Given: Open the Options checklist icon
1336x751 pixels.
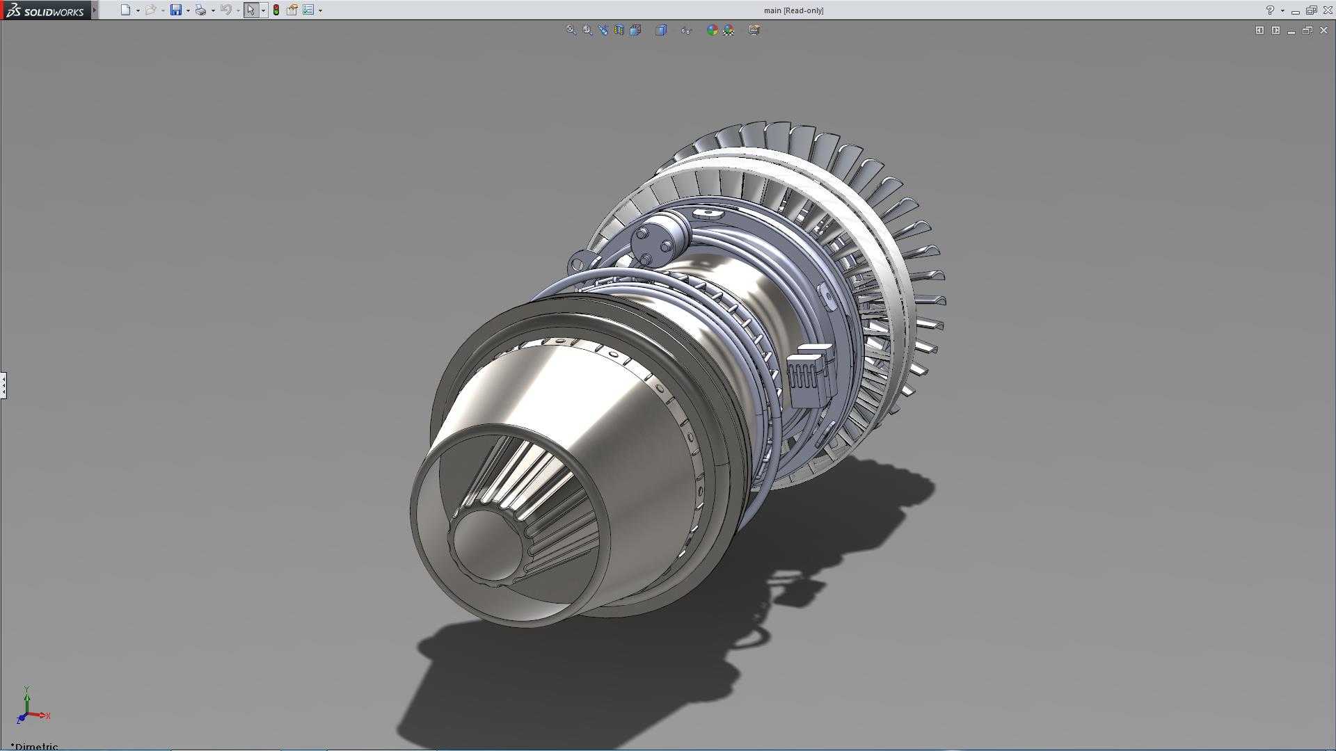Looking at the screenshot, I should click(308, 10).
